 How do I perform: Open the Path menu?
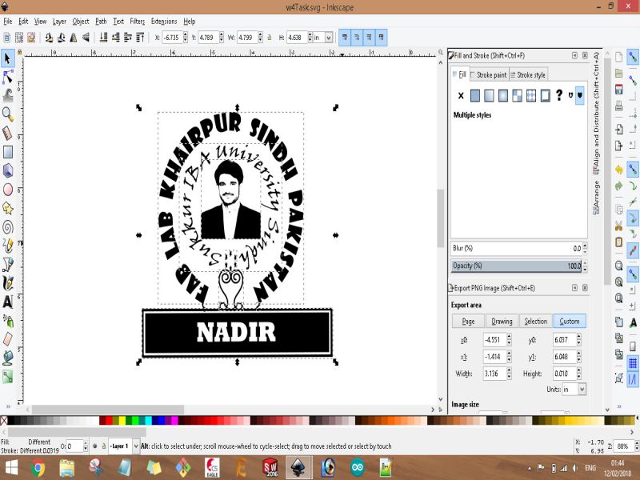pos(101,22)
